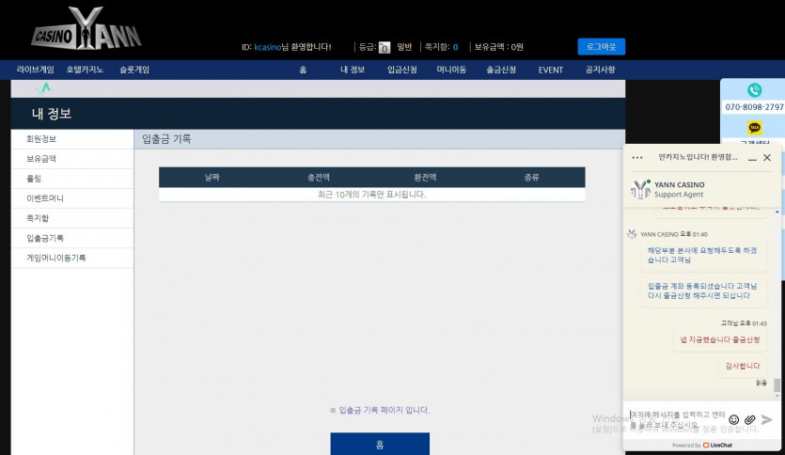Click the 로그아웃 logout button
The width and height of the screenshot is (785, 455).
[x=602, y=47]
